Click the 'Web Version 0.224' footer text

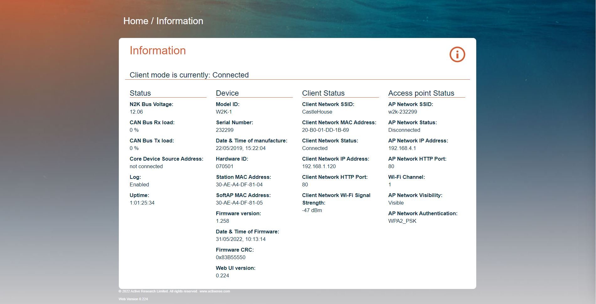(x=133, y=299)
